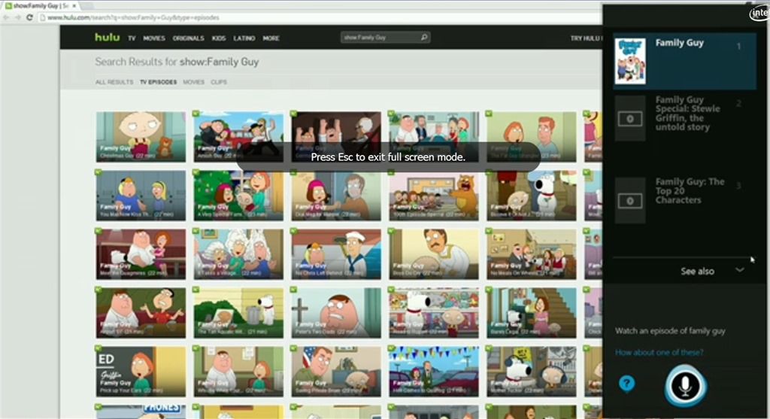This screenshot has height=419, width=770.
Task: Click the hulu logo
Action: tap(107, 38)
